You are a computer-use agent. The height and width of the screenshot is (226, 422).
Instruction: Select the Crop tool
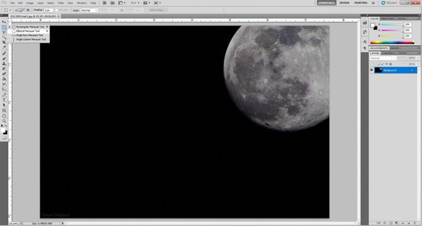[4, 42]
